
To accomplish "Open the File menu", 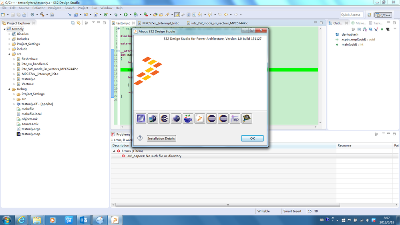I will (4, 8).
